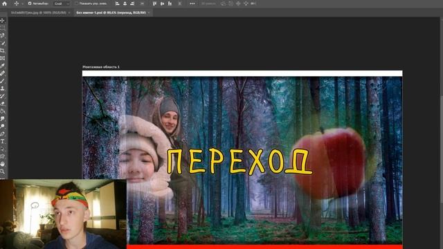
Task: Close the jpg @ 100% document tab
Action: coord(69,12)
